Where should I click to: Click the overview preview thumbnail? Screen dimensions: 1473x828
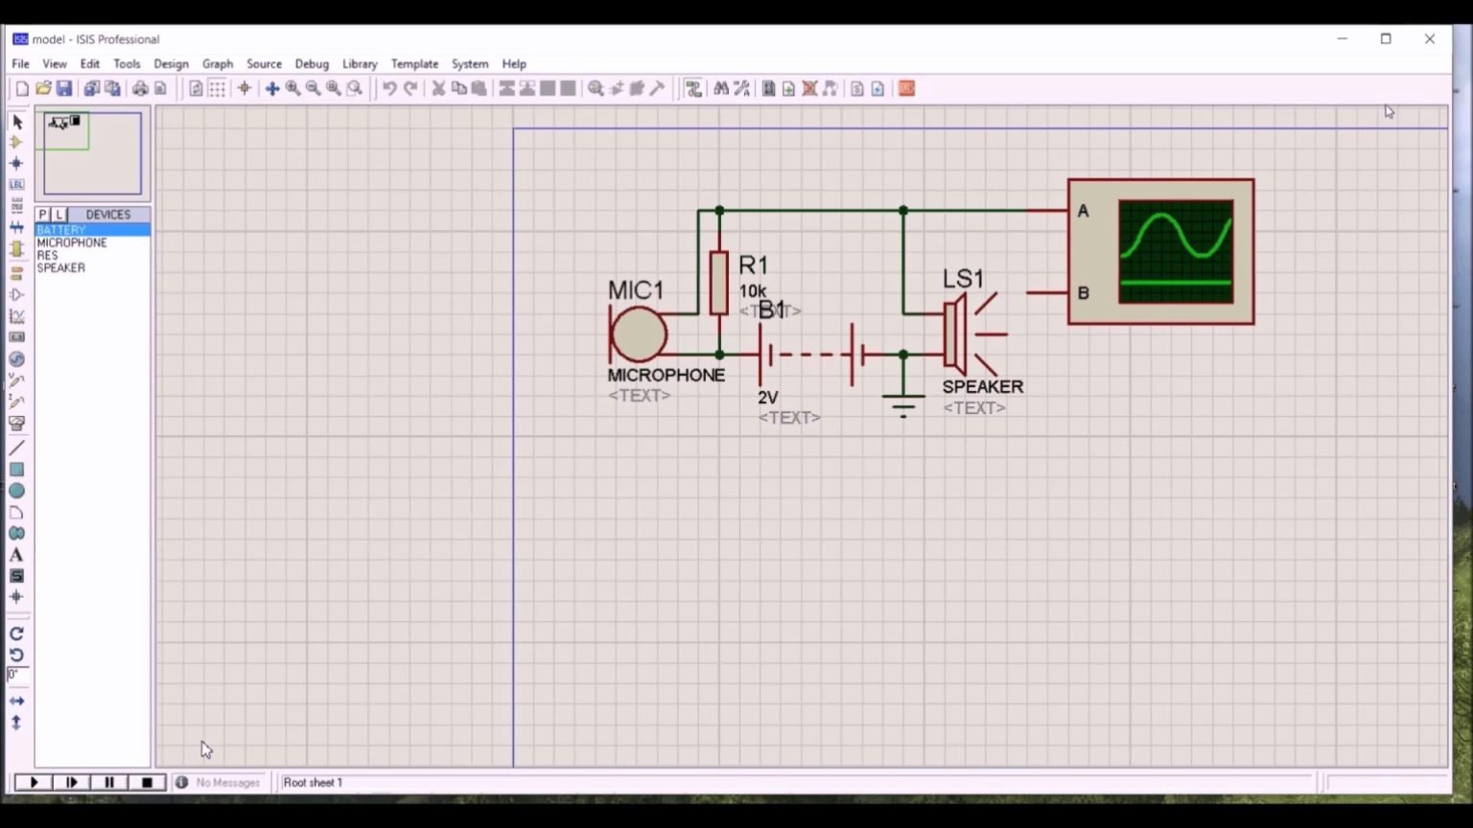[92, 153]
